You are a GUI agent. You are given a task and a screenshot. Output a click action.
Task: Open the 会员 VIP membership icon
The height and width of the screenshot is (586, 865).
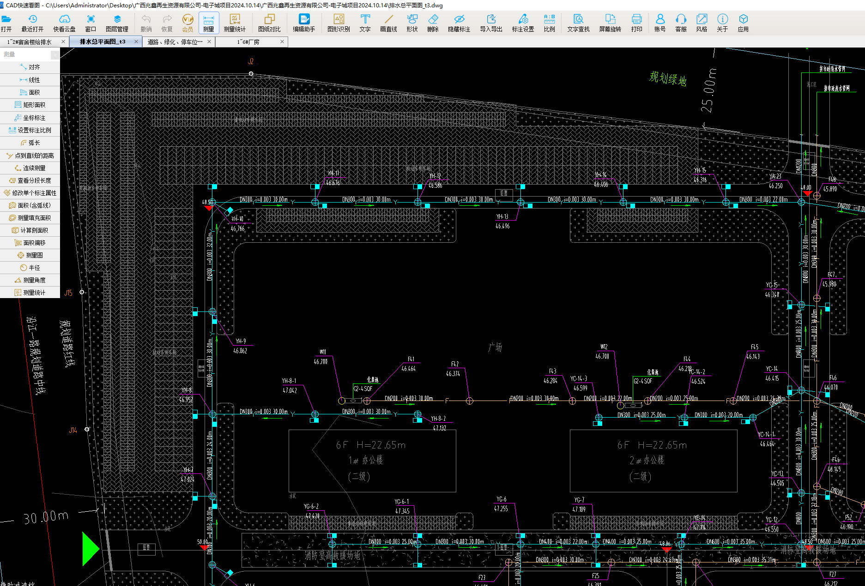coord(188,23)
